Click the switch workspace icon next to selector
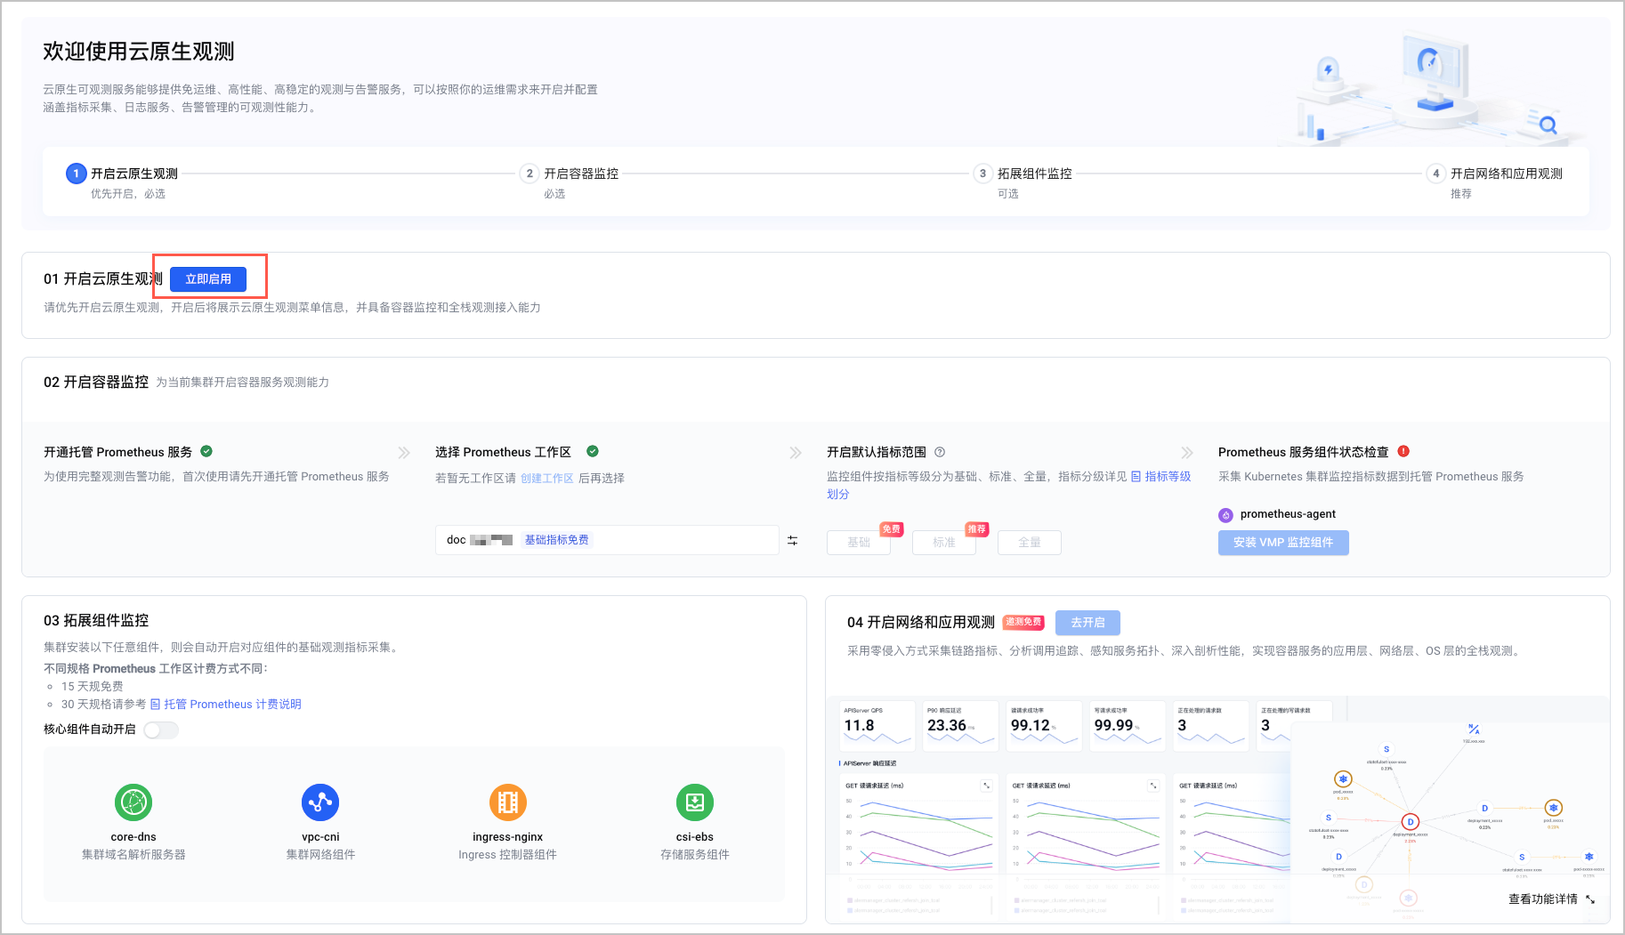 pyautogui.click(x=792, y=541)
